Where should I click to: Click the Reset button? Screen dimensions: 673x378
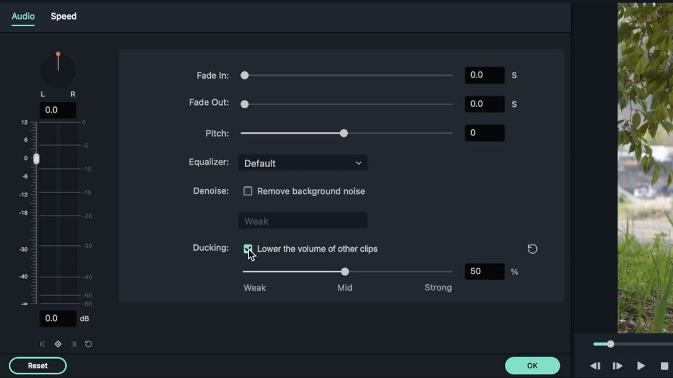pyautogui.click(x=38, y=366)
